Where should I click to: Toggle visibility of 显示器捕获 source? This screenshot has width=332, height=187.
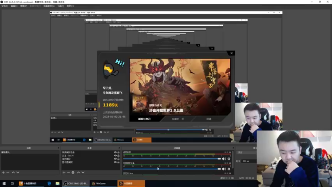point(115,162)
